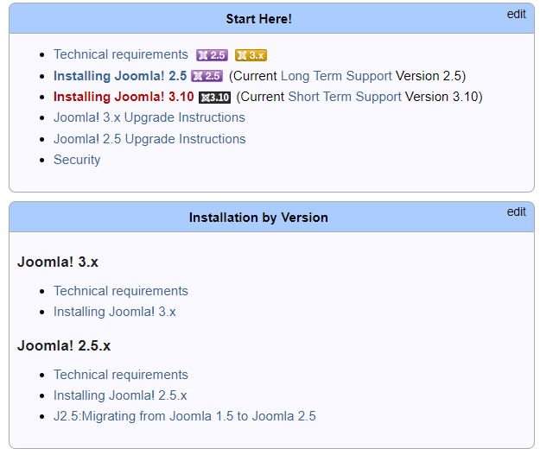
Task: Open J2.5:Migrating from Joomla 1.5 link
Action: click(185, 416)
